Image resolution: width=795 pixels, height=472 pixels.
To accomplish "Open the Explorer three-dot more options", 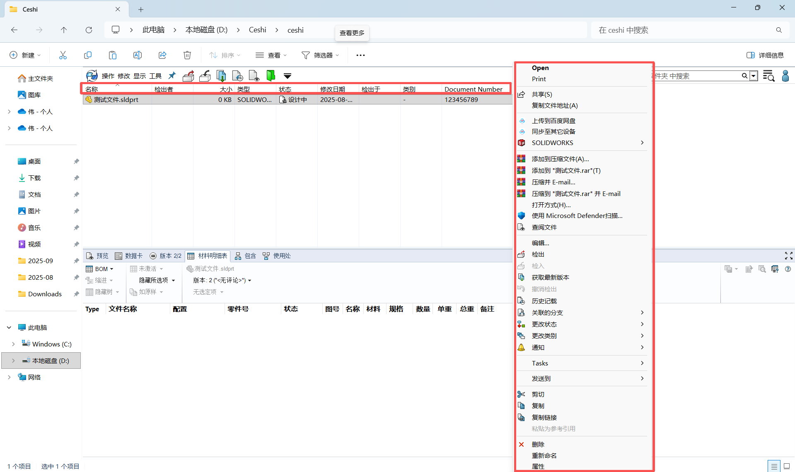I will tap(360, 55).
